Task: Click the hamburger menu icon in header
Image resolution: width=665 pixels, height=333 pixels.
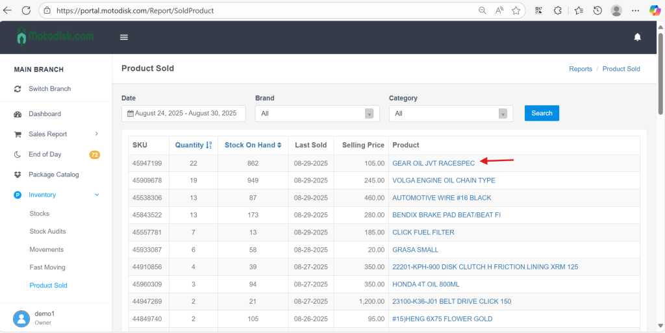Action: pos(124,37)
